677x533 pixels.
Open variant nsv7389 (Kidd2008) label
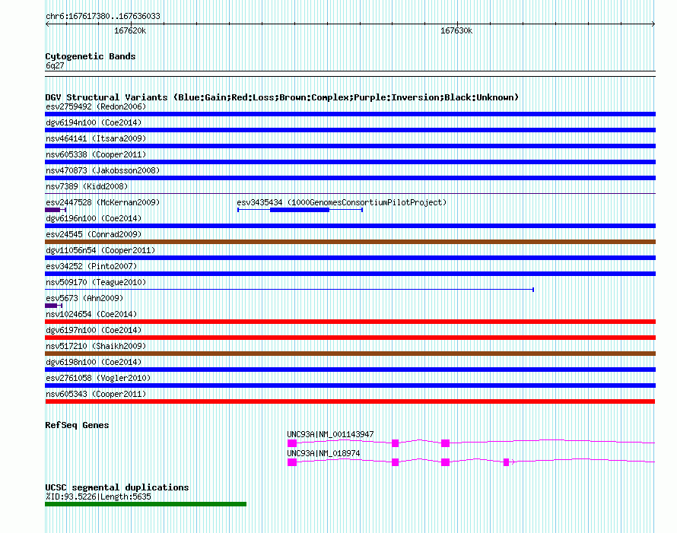pyautogui.click(x=87, y=186)
